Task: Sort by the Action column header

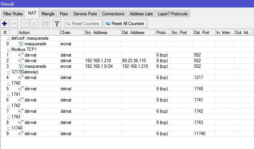Action: pos(39,33)
